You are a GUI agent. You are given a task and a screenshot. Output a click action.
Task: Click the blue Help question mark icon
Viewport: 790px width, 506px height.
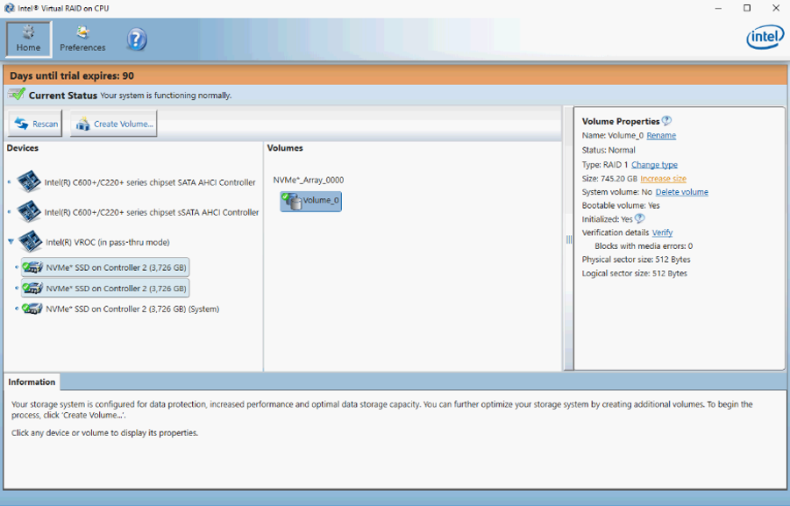click(137, 39)
